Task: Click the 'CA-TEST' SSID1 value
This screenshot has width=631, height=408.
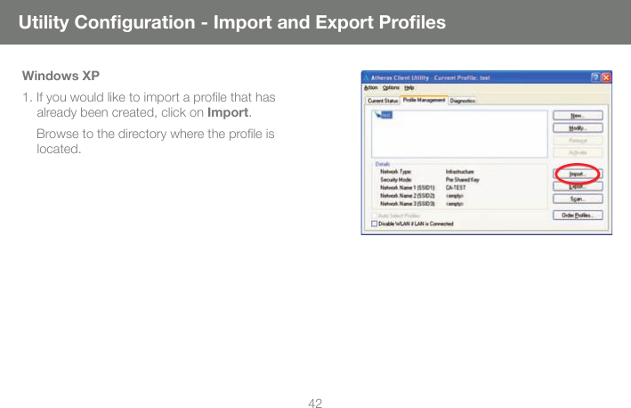Action: [x=456, y=188]
